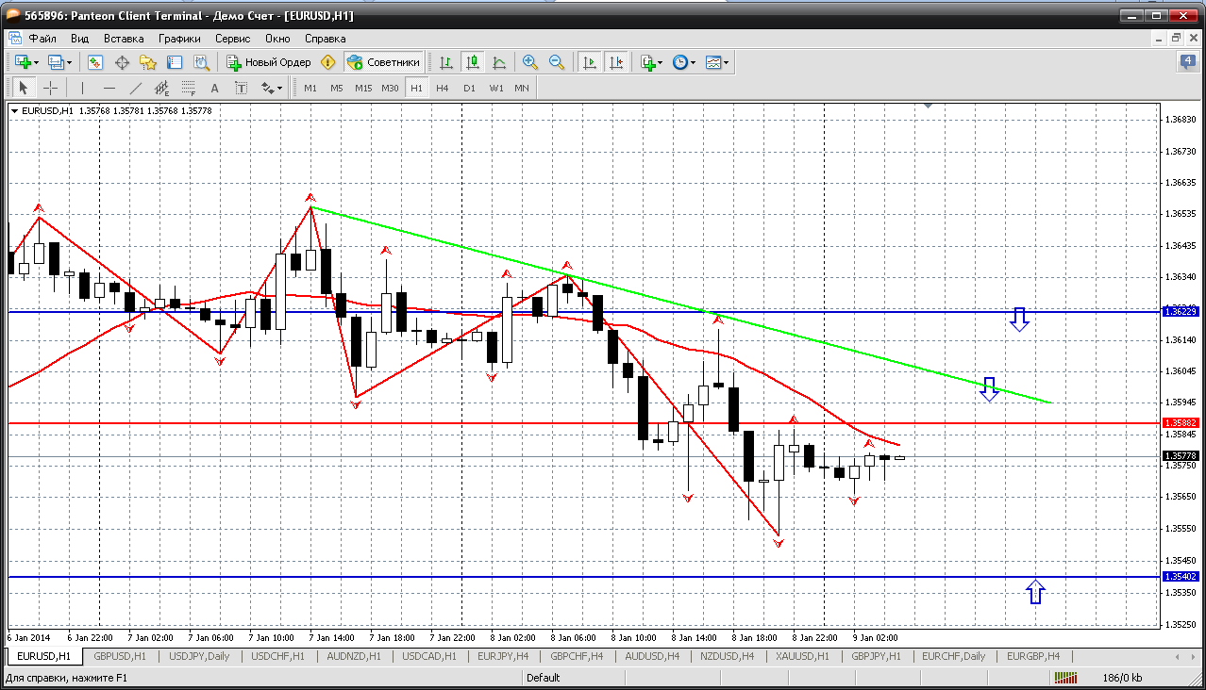Select the MN timeframe
The height and width of the screenshot is (690, 1206).
tap(522, 88)
